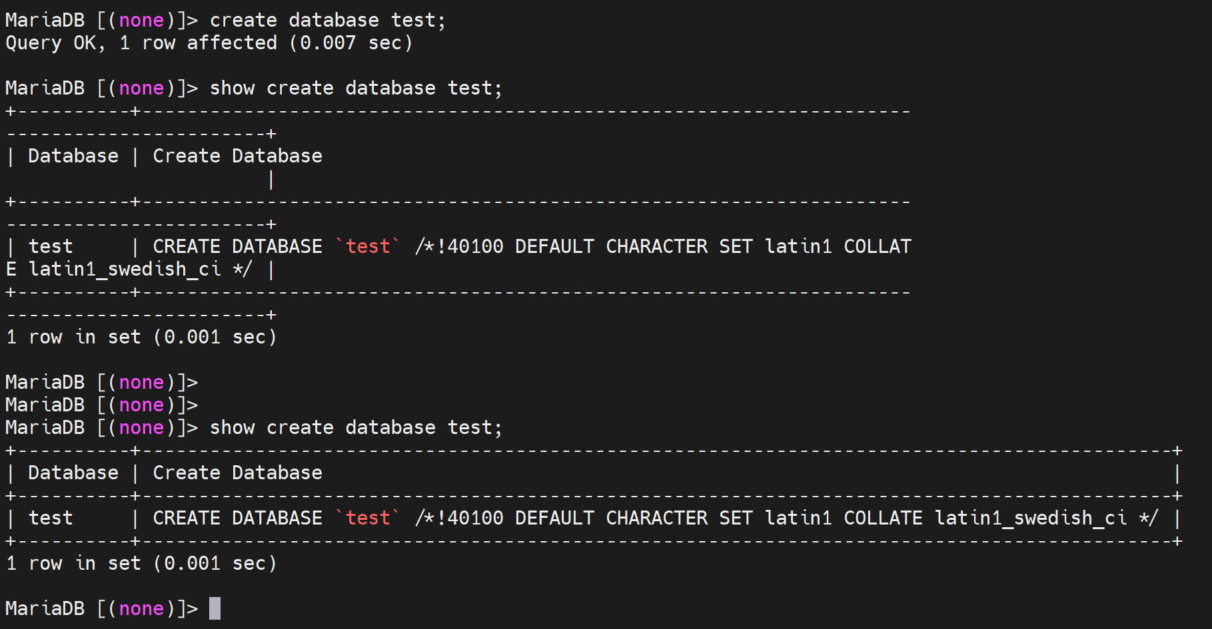Click the magenta 'none' in the first prompt
The image size is (1212, 629).
141,20
